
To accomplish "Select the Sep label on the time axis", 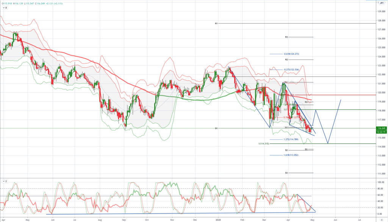I will (x=124, y=219).
